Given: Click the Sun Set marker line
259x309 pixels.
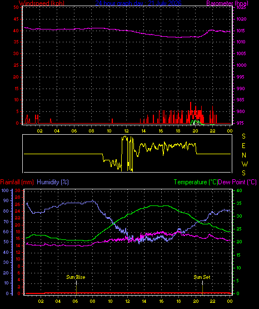Looking at the screenshot, I should point(202,287).
